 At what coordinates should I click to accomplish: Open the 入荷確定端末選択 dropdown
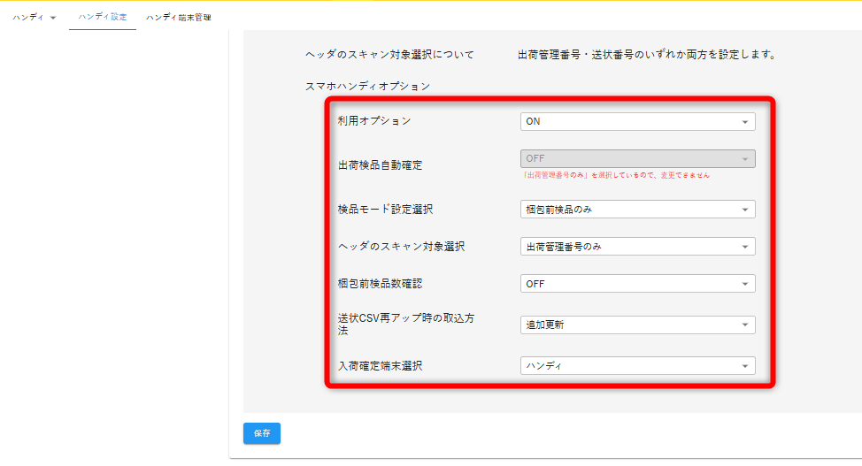pos(638,366)
